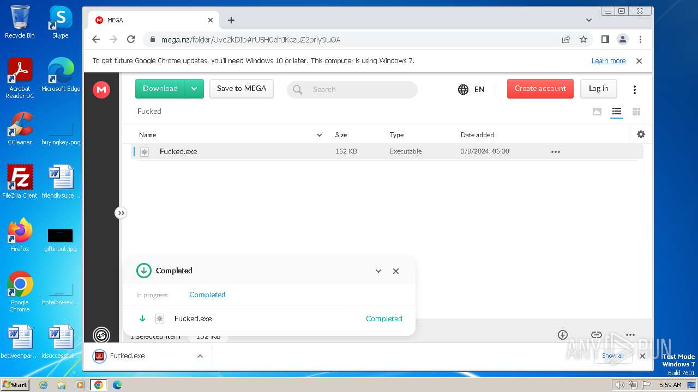This screenshot has height=392, width=698.
Task: Open the EN language selector
Action: [x=472, y=89]
